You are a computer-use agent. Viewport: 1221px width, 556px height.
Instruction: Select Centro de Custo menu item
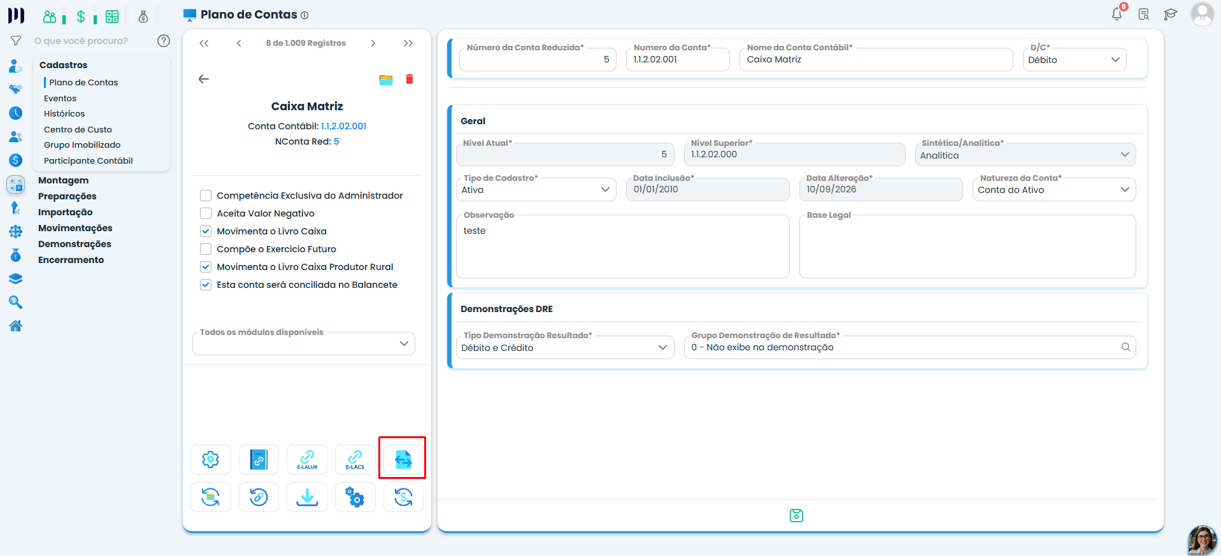pos(78,129)
